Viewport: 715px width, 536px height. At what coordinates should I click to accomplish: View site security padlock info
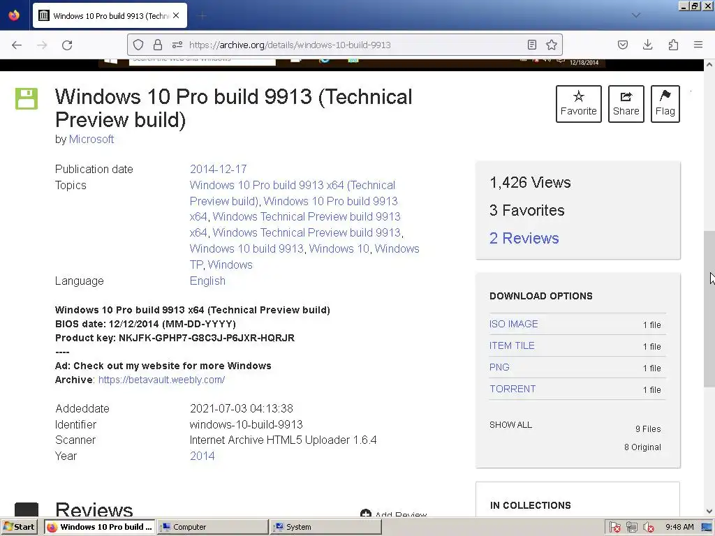[158, 45]
